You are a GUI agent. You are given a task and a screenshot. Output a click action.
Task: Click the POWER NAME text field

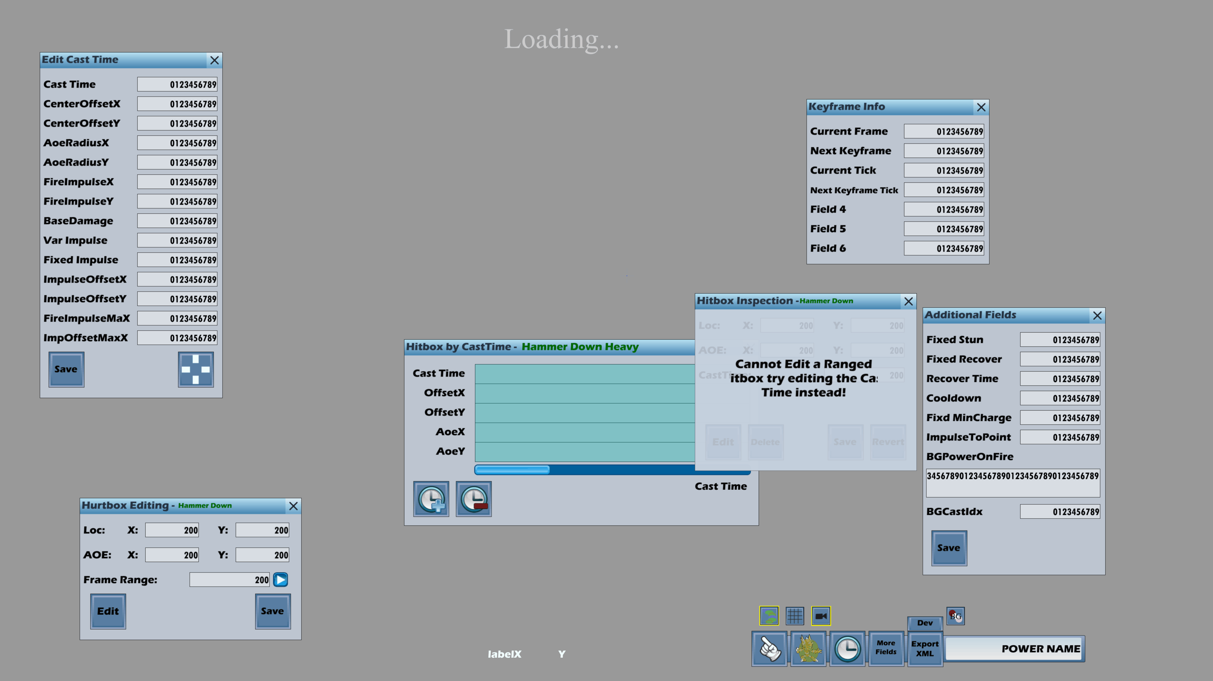pyautogui.click(x=1013, y=649)
